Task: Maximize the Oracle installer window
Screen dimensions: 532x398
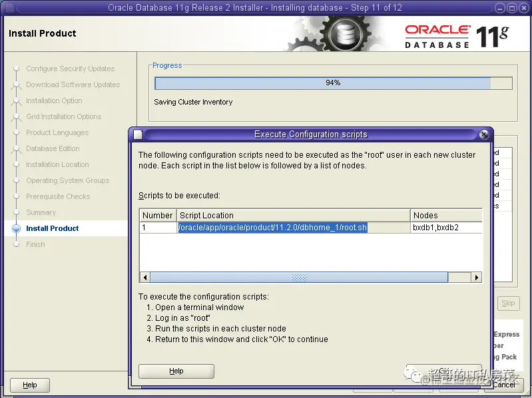Action: point(511,7)
